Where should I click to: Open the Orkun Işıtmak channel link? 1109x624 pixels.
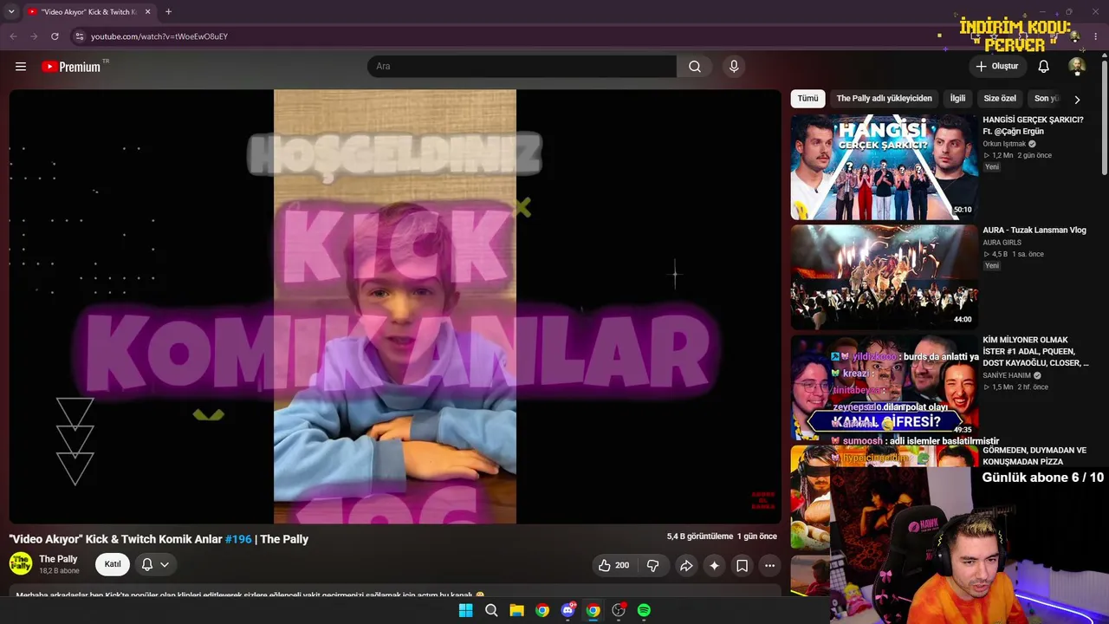(x=1004, y=144)
